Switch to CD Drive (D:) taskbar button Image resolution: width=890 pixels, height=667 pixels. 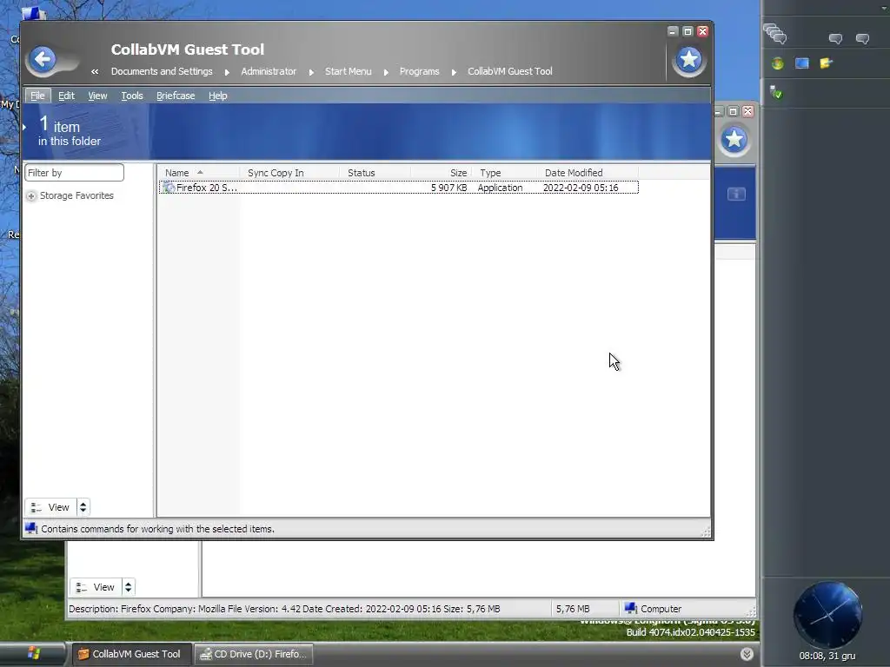(x=253, y=654)
